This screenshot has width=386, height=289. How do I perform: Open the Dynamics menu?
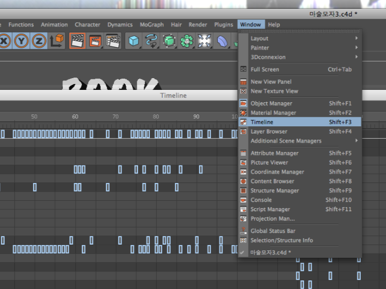(x=120, y=25)
